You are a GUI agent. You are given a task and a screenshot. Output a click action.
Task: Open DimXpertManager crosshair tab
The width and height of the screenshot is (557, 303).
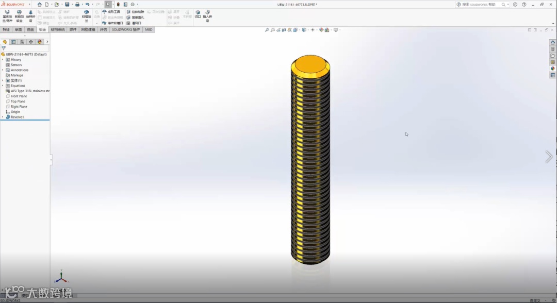tap(31, 42)
